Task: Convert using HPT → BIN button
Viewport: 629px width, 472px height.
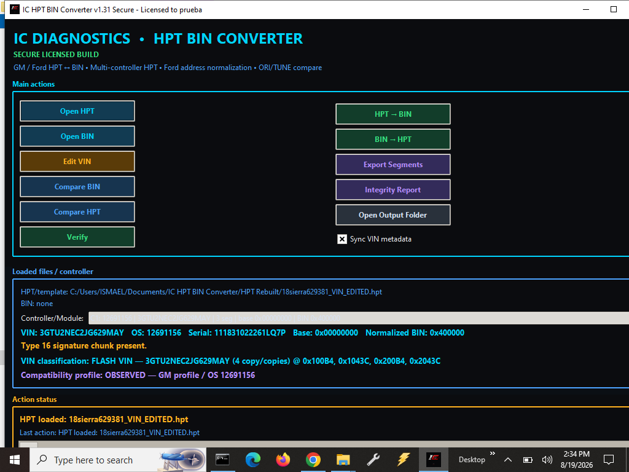Action: pyautogui.click(x=393, y=114)
